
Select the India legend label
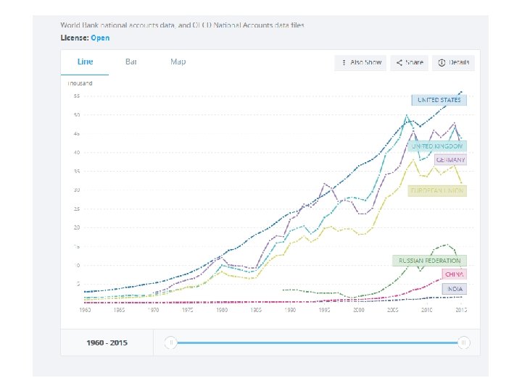(454, 289)
